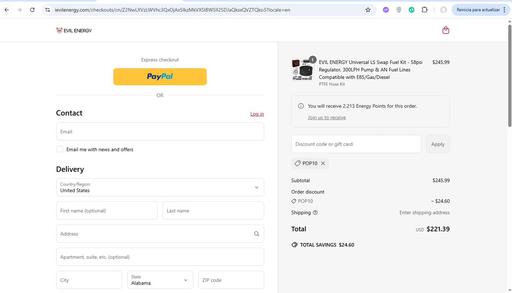Click the Total amount $221.39
The width and height of the screenshot is (512, 293).
[x=438, y=229]
